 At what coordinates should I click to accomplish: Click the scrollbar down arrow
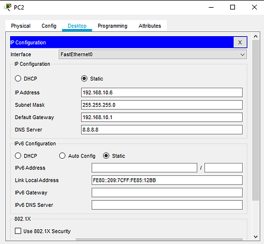[x=256, y=236]
